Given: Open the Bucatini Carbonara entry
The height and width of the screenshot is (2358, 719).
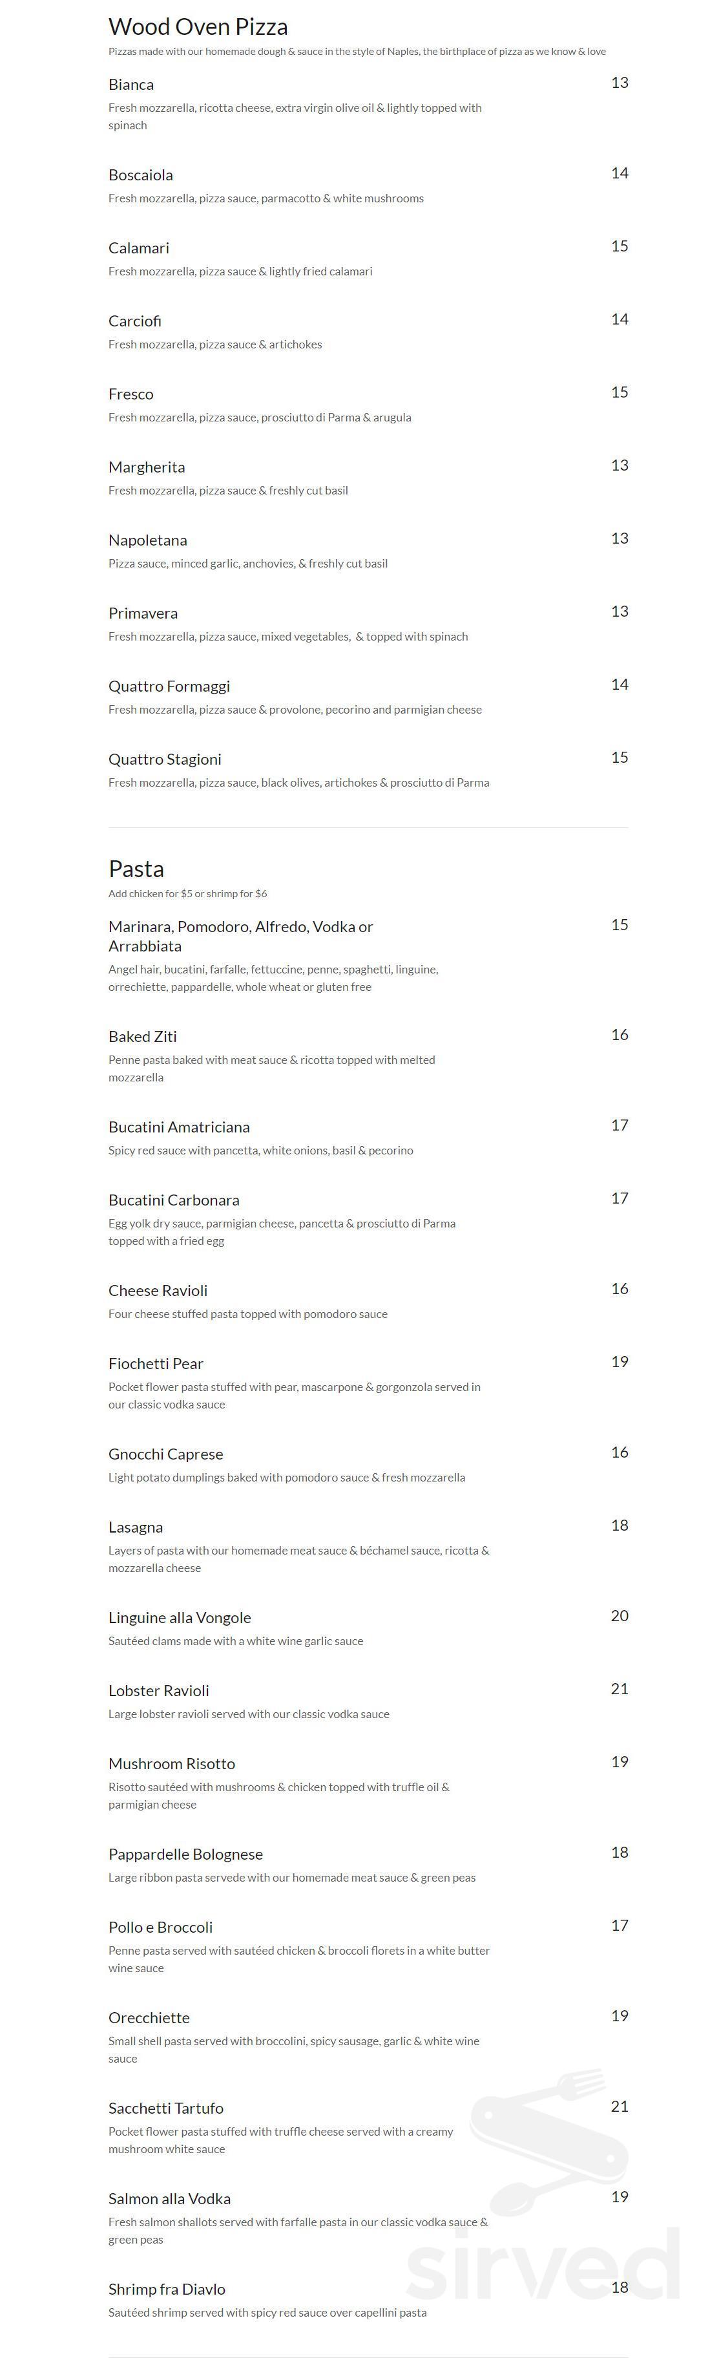Looking at the screenshot, I should click(173, 1201).
